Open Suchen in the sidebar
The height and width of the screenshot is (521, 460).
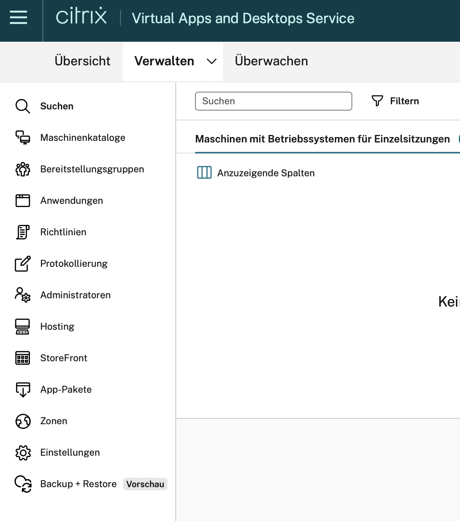pos(57,106)
